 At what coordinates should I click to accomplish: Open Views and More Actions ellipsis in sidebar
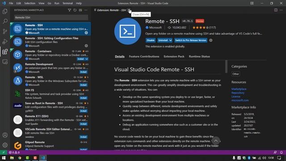click(86, 10)
